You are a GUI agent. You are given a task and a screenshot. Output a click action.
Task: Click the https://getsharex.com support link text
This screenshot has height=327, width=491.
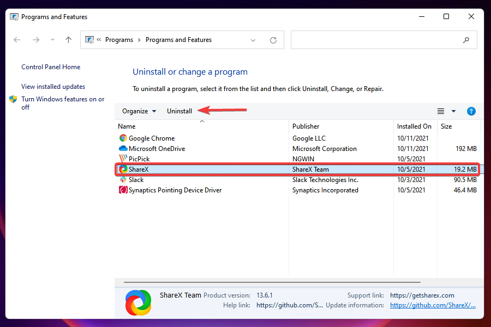tap(422, 295)
